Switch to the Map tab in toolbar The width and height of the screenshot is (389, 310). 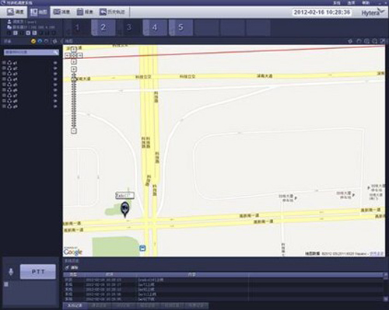pos(39,12)
